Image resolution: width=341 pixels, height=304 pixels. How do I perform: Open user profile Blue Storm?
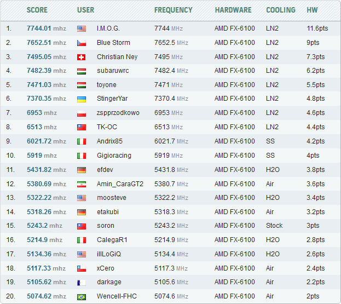click(113, 42)
